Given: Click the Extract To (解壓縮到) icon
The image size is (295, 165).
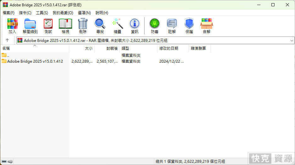Looking at the screenshot, I should [x=30, y=26].
